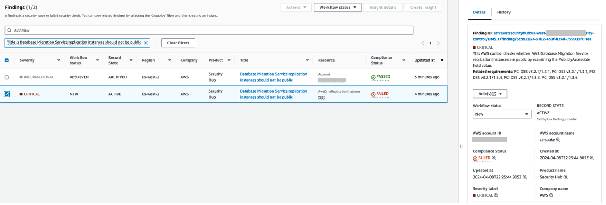Uncheck the CRITICAL finding row checkbox
This screenshot has height=205, width=606.
[x=7, y=94]
